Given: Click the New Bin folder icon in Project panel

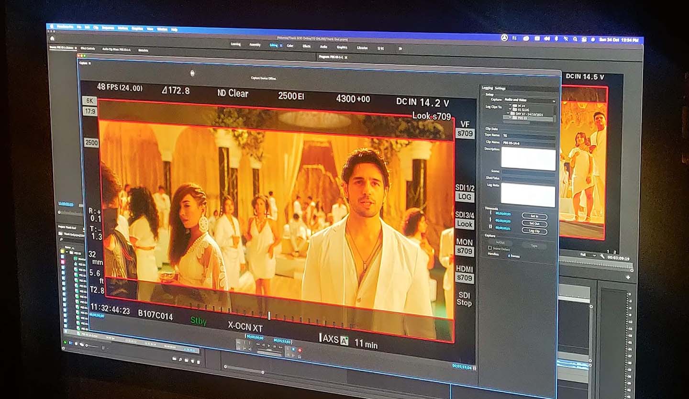Looking at the screenshot, I should [186, 360].
